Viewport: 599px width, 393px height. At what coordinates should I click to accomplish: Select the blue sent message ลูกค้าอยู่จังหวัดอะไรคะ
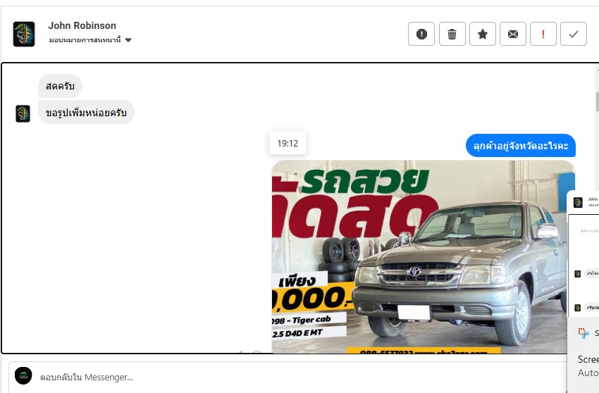click(x=520, y=146)
